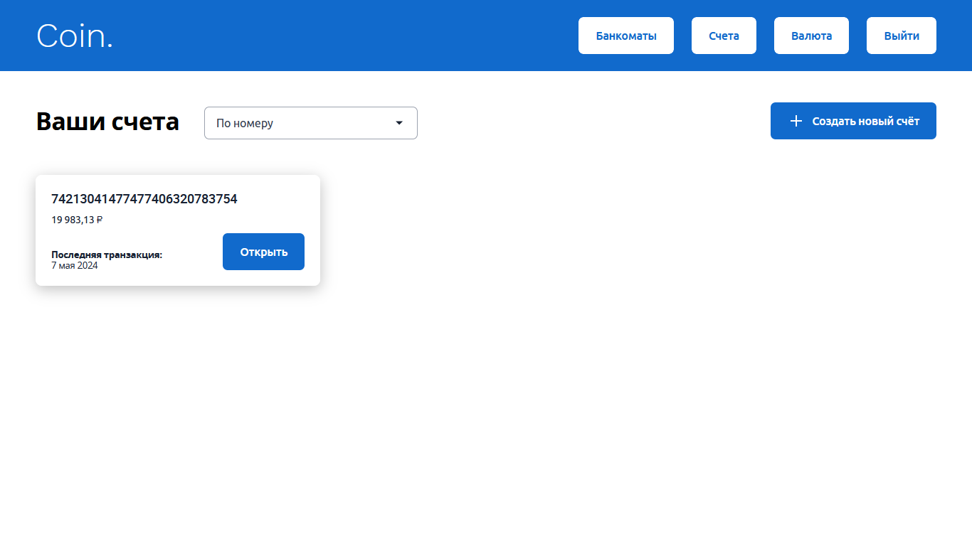Click the date 7 мая 2024
The width and height of the screenshot is (972, 546).
(x=75, y=266)
